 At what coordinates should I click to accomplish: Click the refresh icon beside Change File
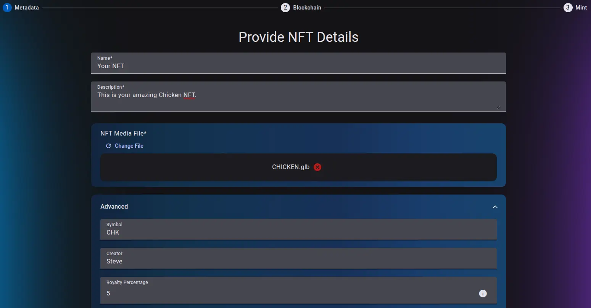pos(108,146)
